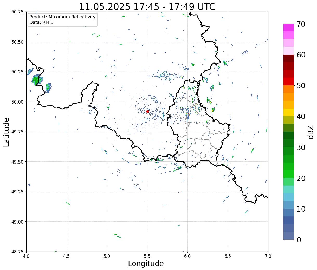Click the 60 tick on colorbar
The width and height of the screenshot is (317, 270).
tap(301, 55)
